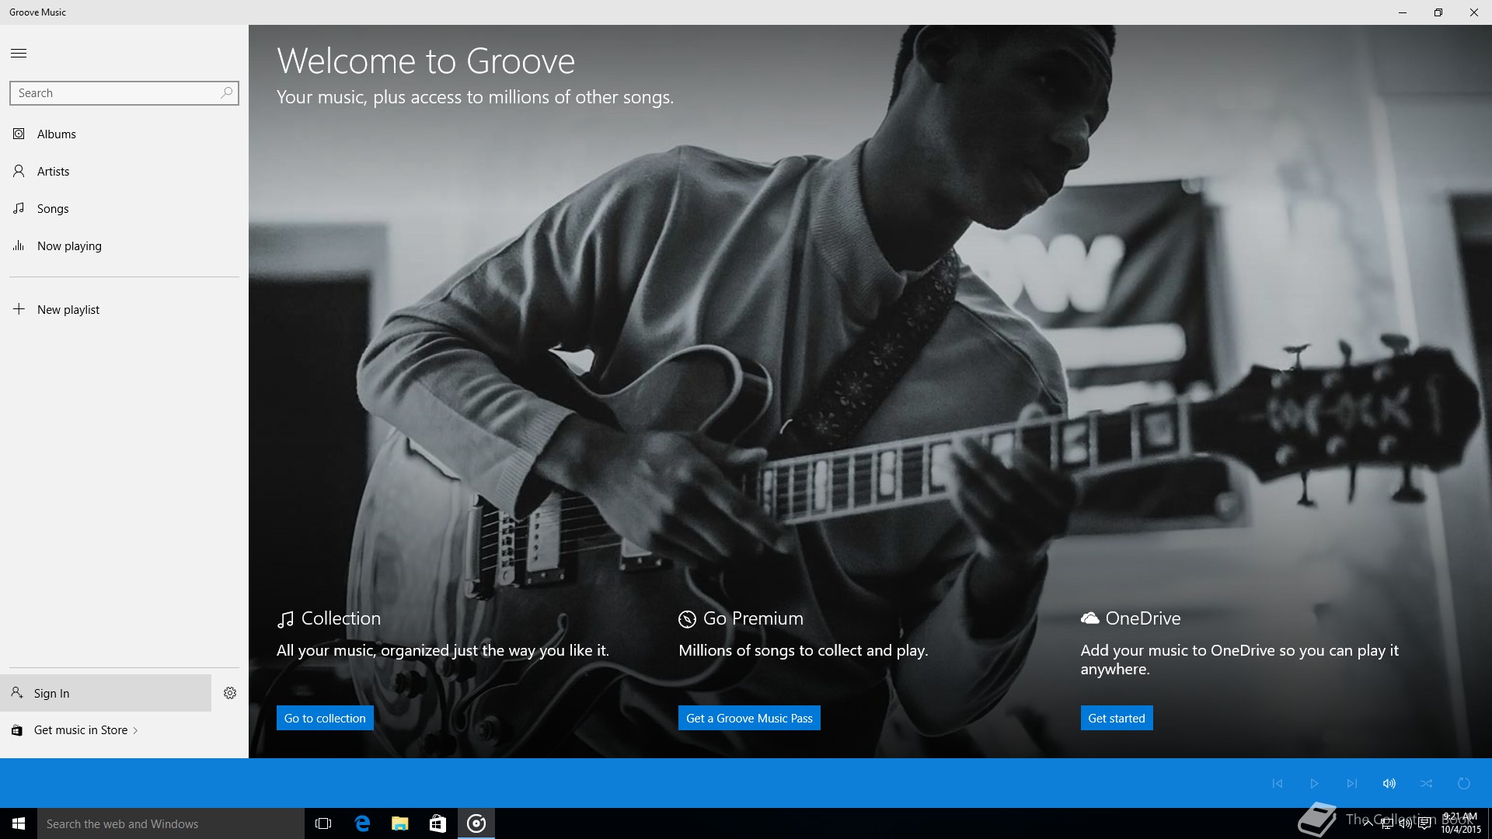The image size is (1492, 839).
Task: Open the Songs section
Action: (x=124, y=208)
